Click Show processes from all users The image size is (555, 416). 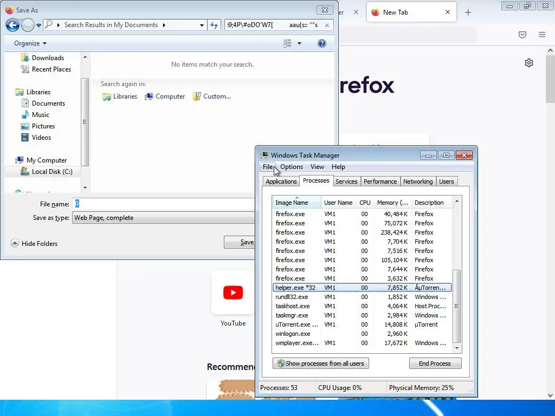click(321, 363)
